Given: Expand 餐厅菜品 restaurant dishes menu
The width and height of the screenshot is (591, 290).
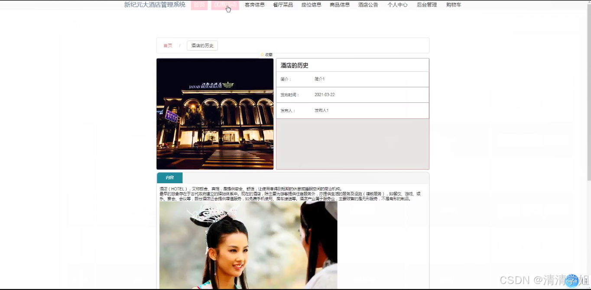Looking at the screenshot, I should click(x=283, y=5).
